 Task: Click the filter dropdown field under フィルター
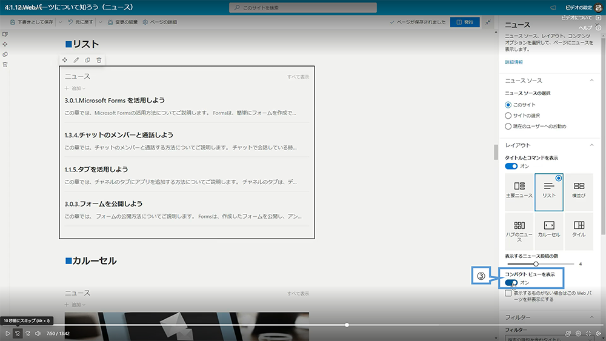pyautogui.click(x=549, y=339)
